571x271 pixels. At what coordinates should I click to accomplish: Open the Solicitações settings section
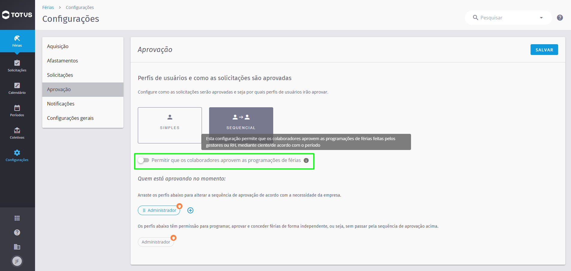click(x=83, y=75)
